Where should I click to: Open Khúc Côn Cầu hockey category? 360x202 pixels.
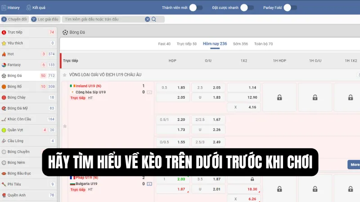pyautogui.click(x=28, y=119)
